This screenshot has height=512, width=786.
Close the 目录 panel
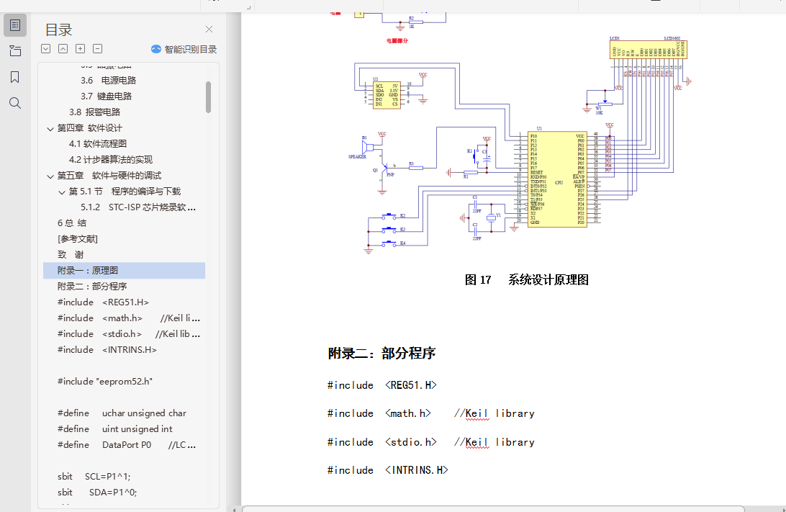click(x=209, y=30)
